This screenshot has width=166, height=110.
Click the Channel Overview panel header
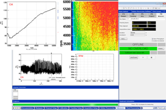click(65, 87)
